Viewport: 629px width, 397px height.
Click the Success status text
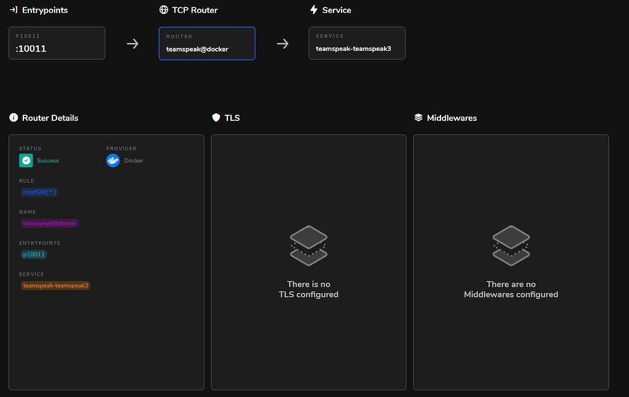[47, 160]
